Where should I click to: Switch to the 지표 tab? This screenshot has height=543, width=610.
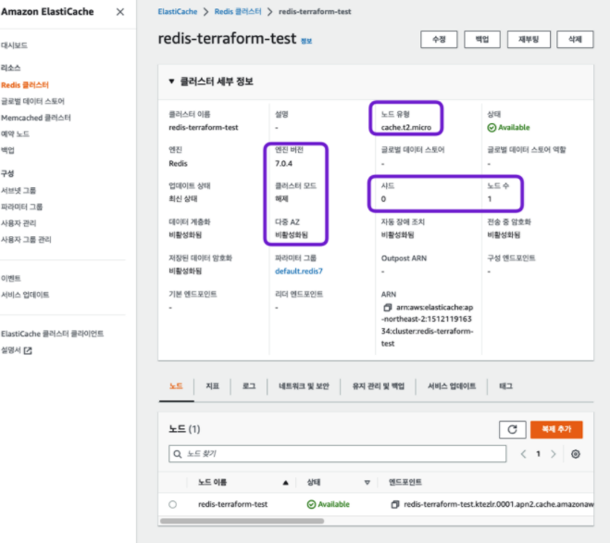212,386
